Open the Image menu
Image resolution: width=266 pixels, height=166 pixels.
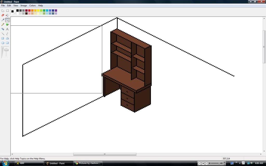(24, 5)
